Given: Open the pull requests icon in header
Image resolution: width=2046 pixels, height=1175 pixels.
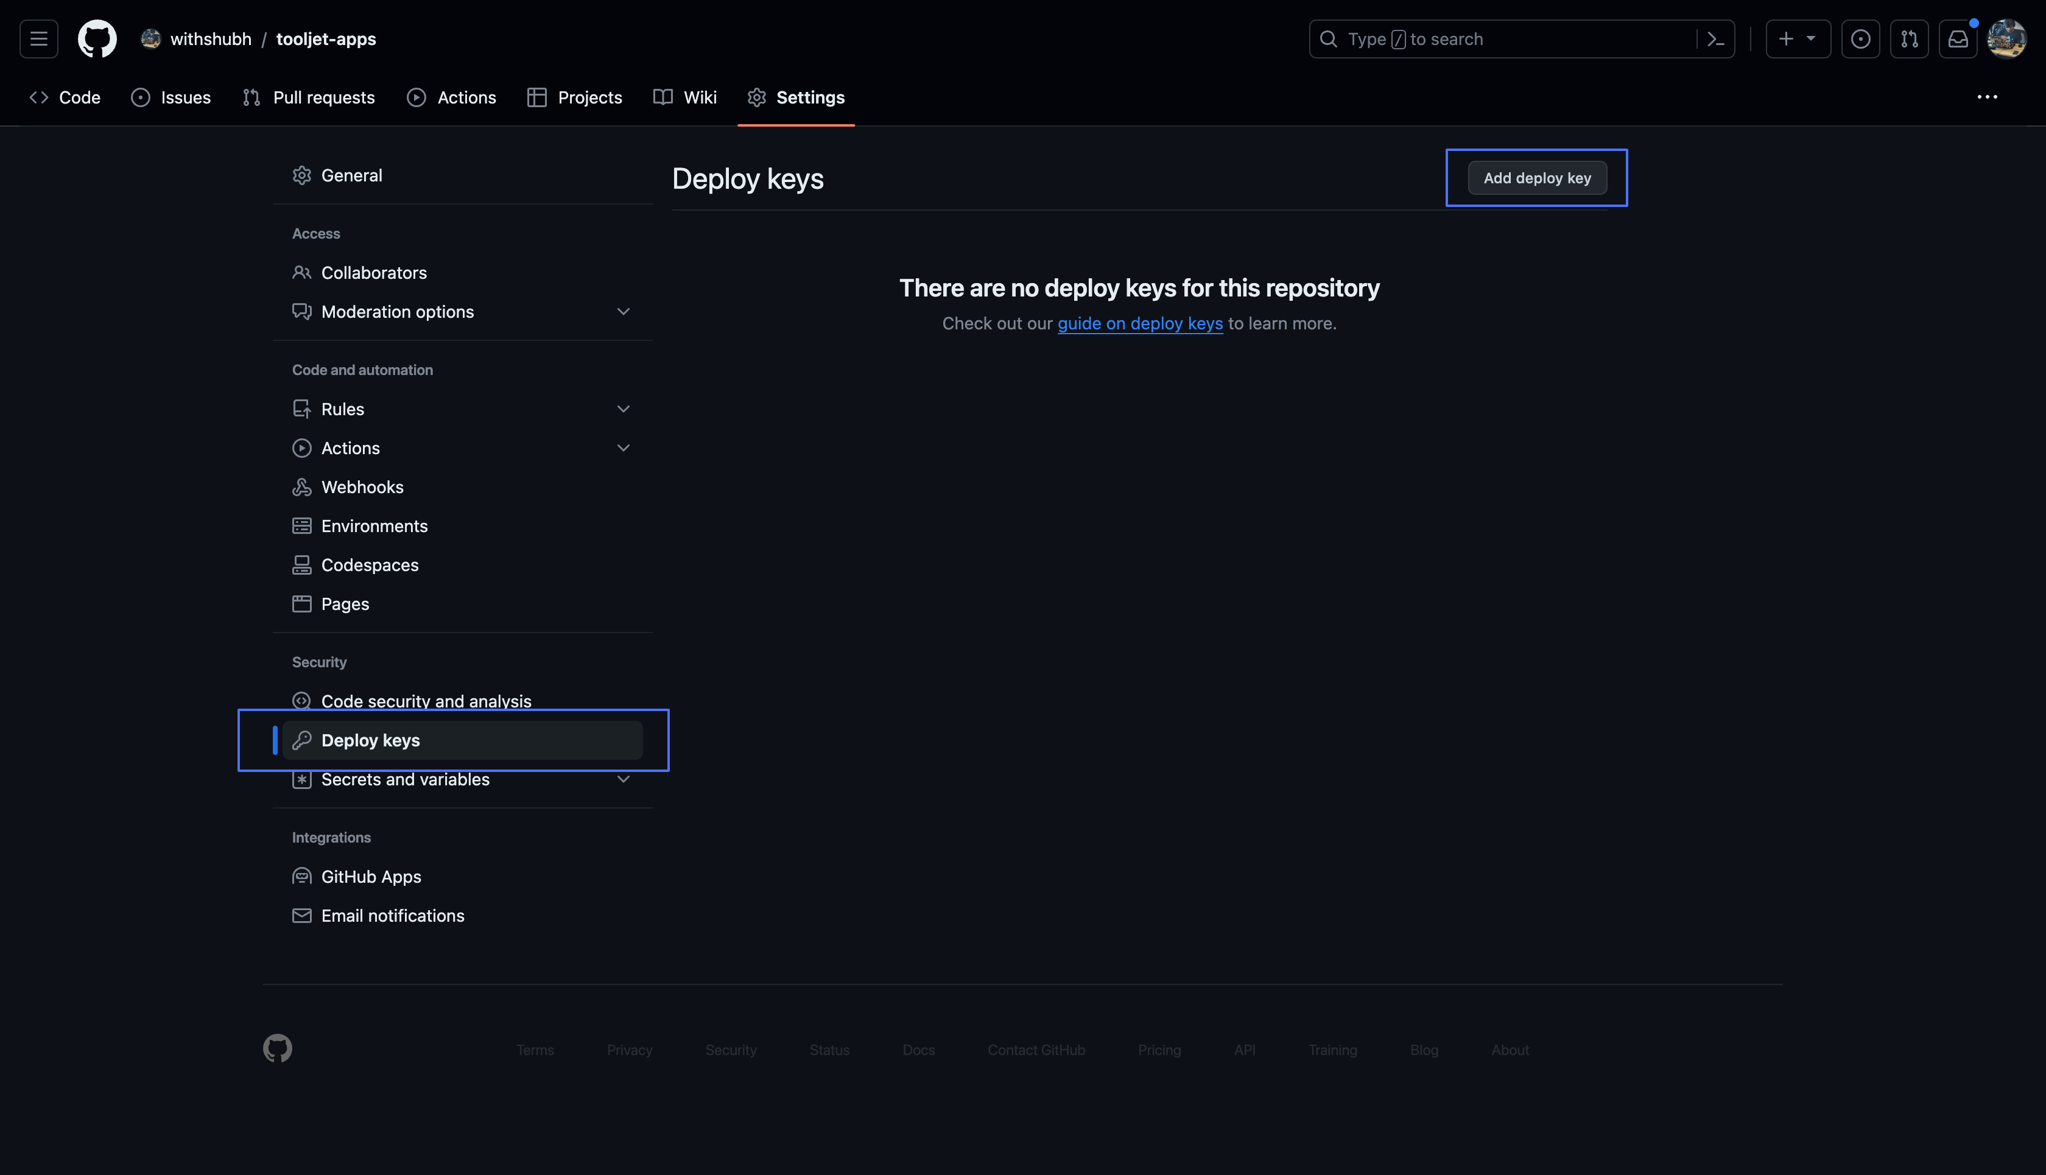Looking at the screenshot, I should coord(1909,39).
